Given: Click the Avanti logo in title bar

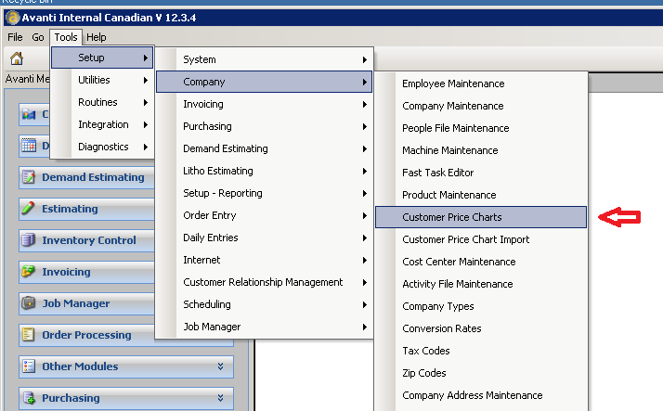Looking at the screenshot, I should point(13,18).
